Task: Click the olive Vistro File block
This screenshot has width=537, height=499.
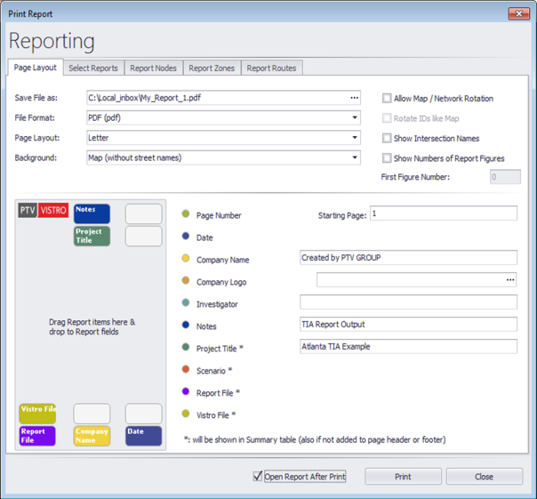Action: tap(37, 414)
